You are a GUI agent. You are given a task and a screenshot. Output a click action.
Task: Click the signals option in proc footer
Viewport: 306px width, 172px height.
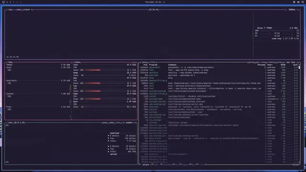(x=186, y=165)
